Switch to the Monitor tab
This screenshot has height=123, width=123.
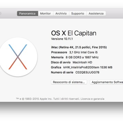(45, 14)
